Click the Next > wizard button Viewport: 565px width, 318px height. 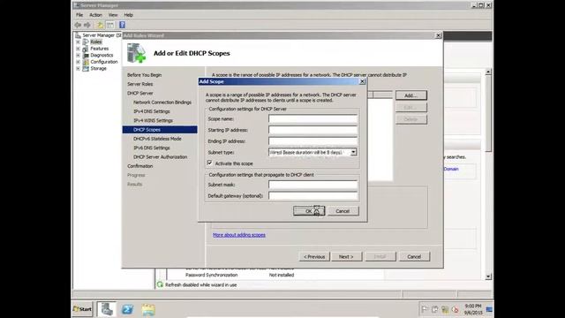[346, 257]
